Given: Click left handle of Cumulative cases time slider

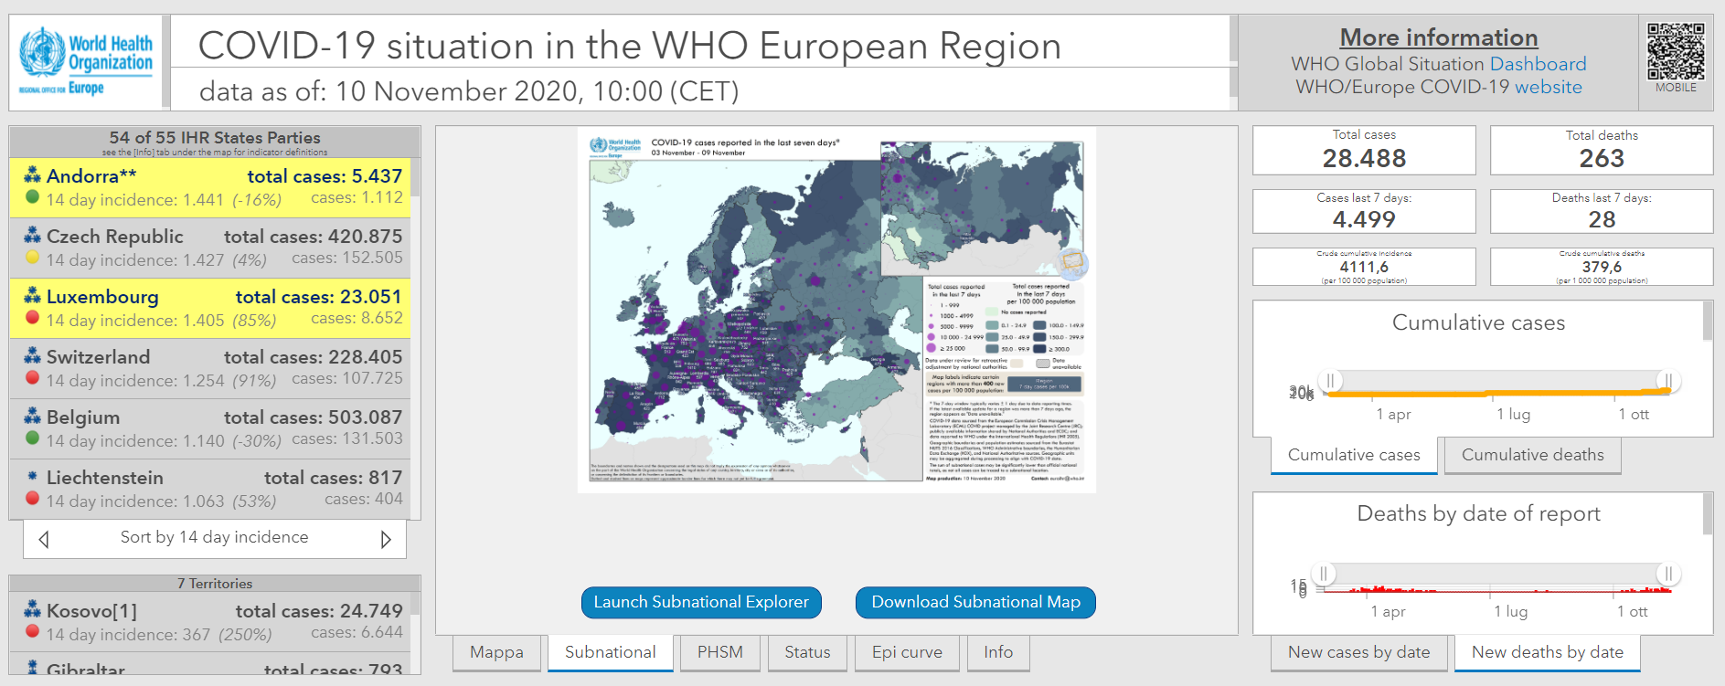Looking at the screenshot, I should pyautogui.click(x=1330, y=381).
